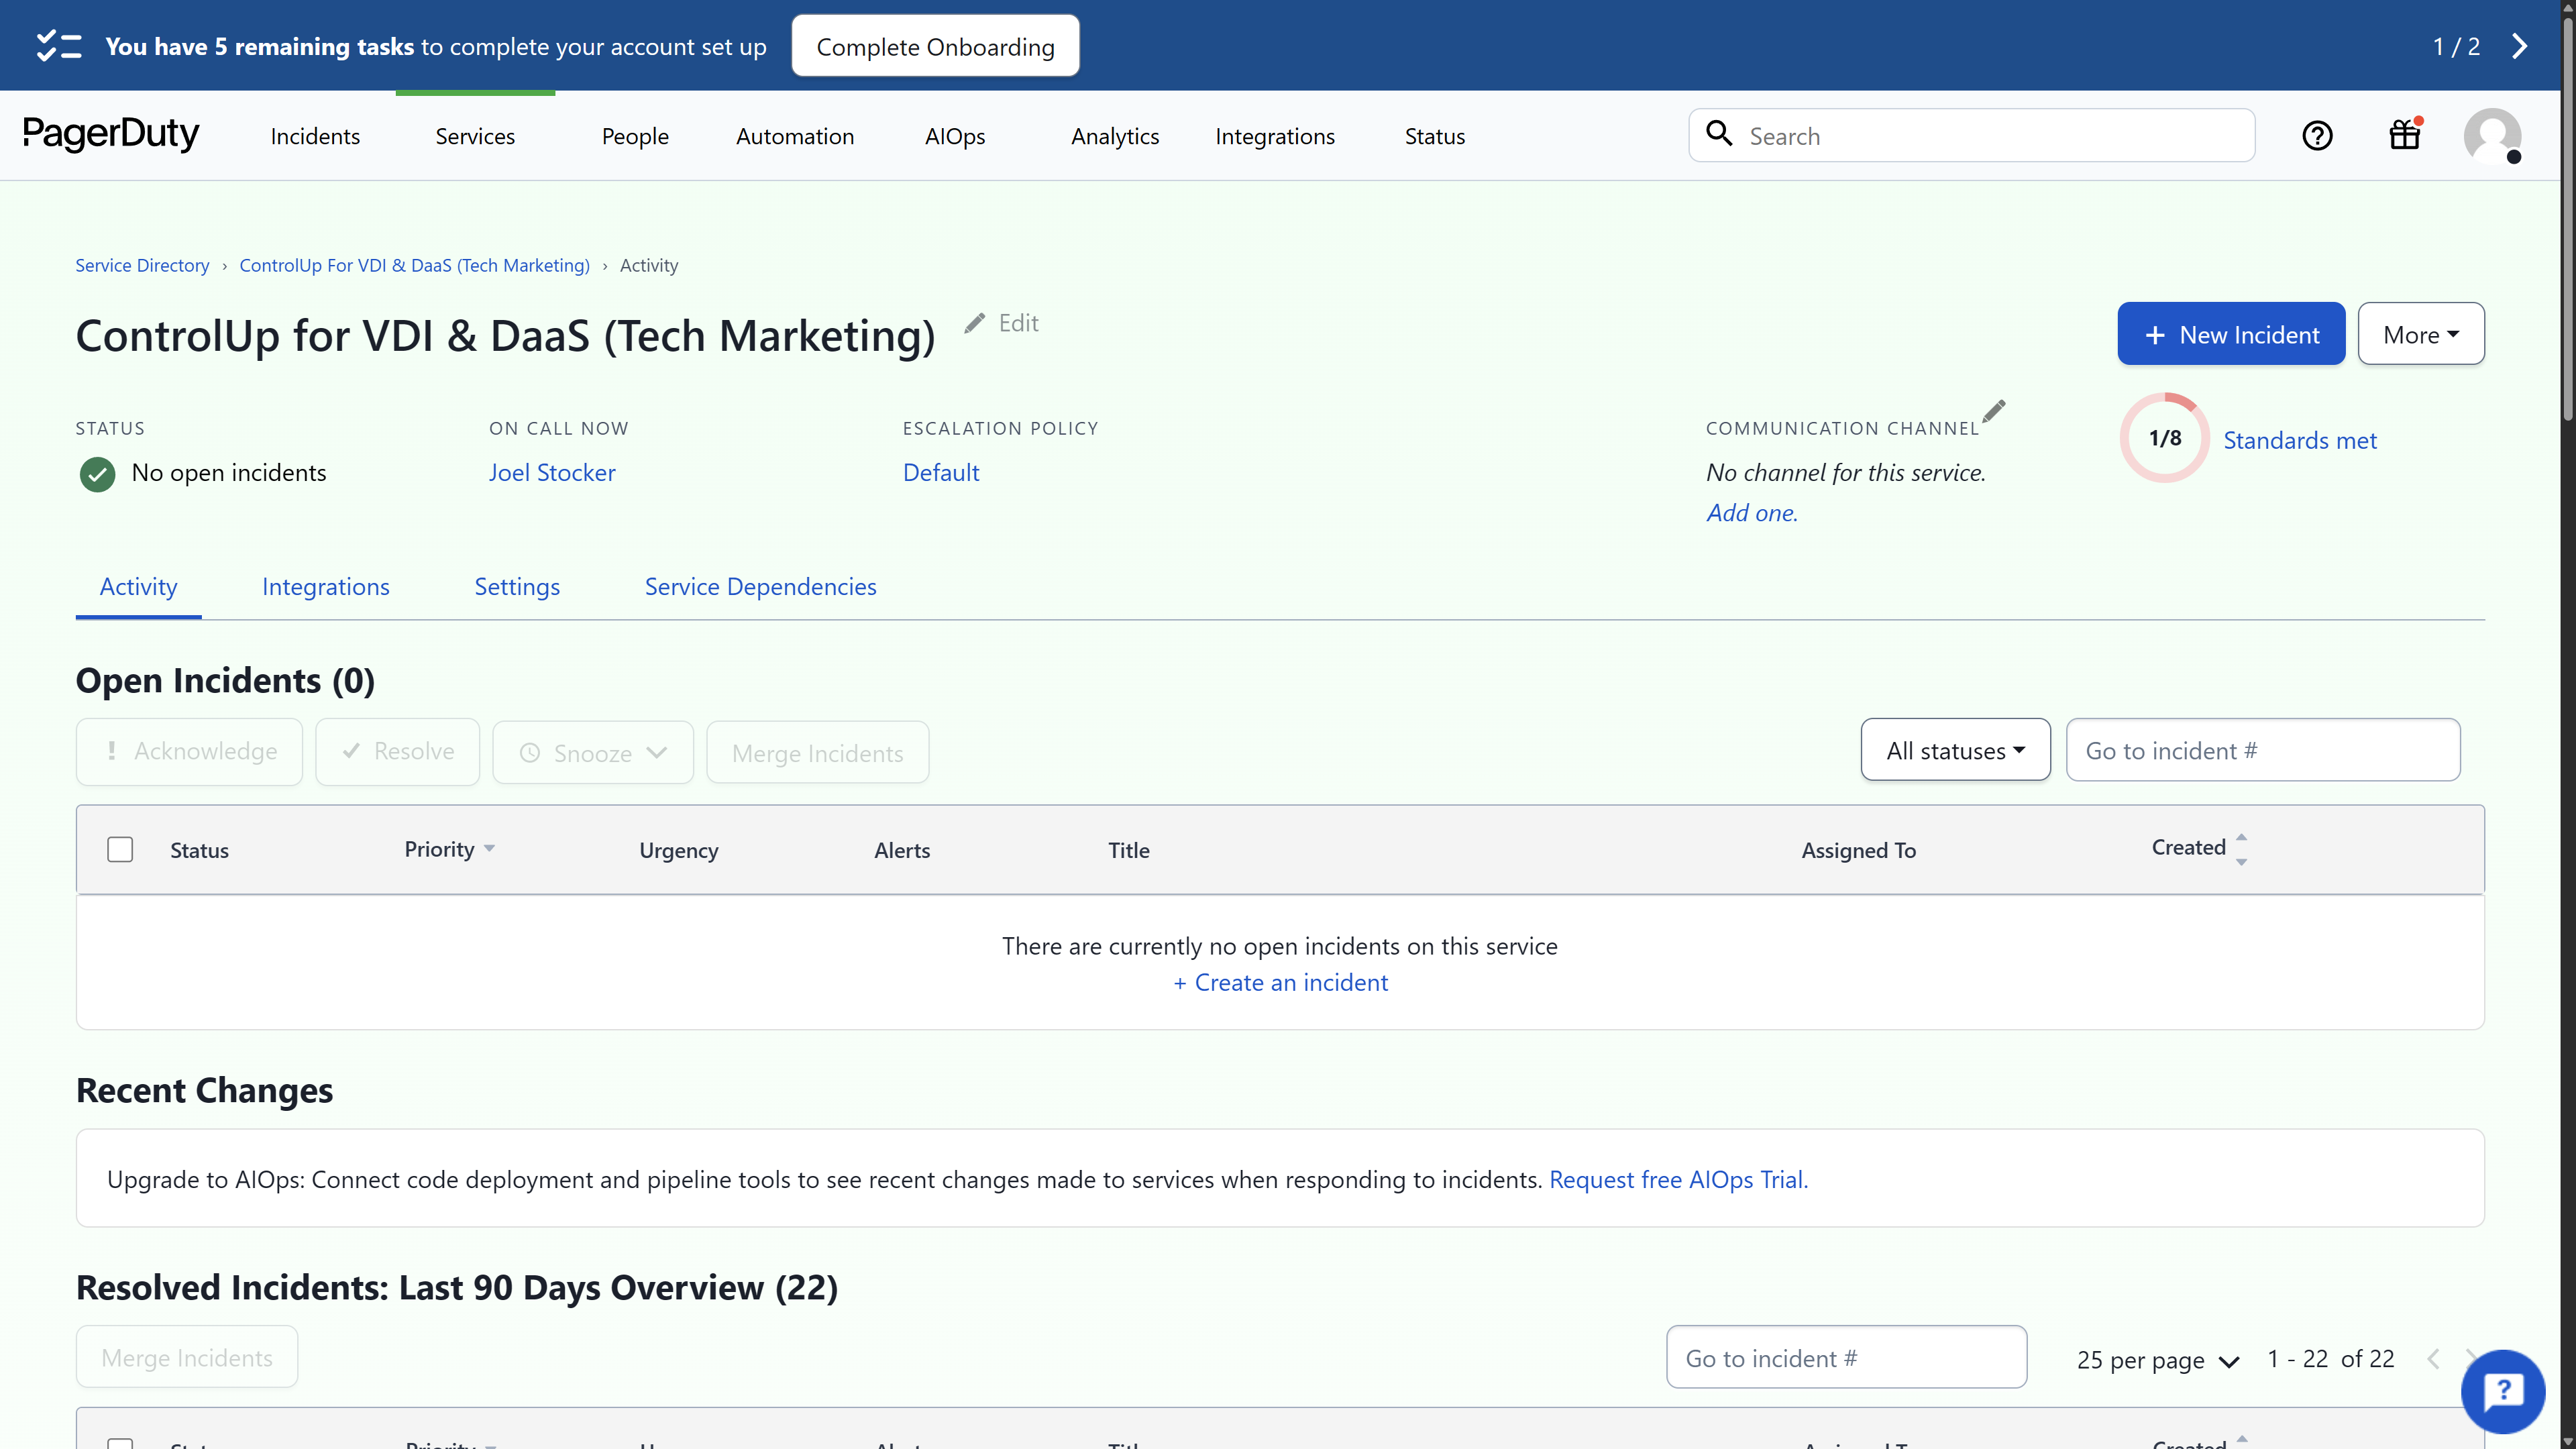
Task: Sort open incidents by Created column
Action: click(x=2199, y=848)
